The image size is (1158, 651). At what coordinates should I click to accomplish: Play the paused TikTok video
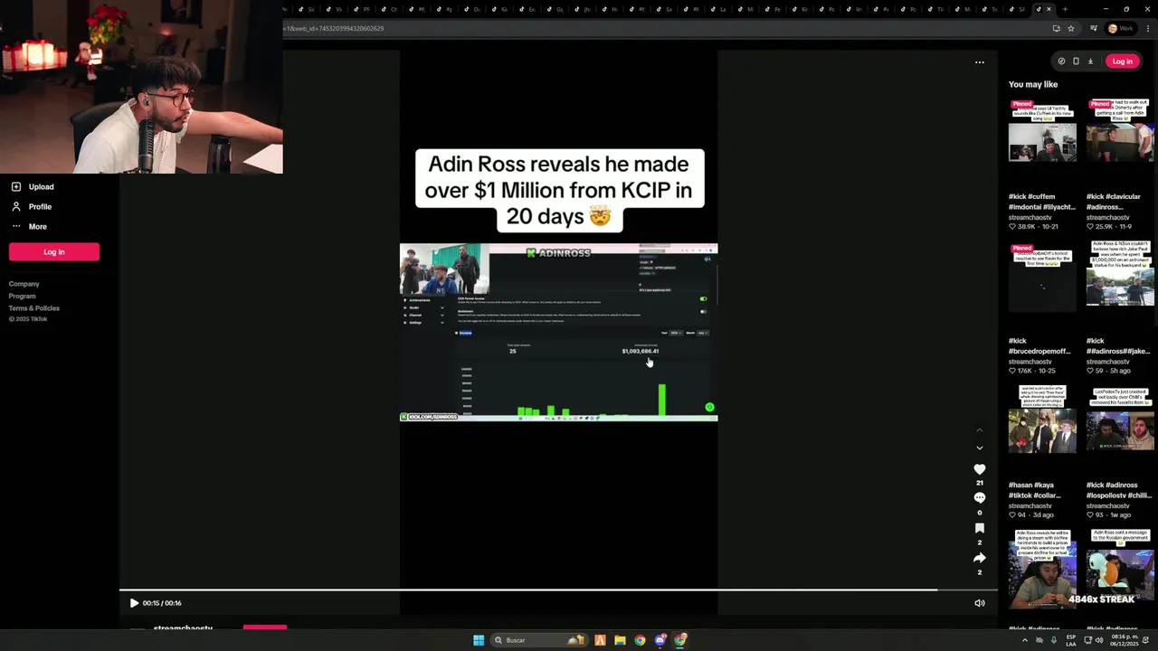point(134,603)
